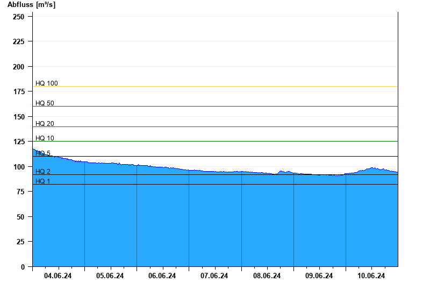Click the HQ 10 threshold label
The height and width of the screenshot is (296, 430).
coord(45,138)
